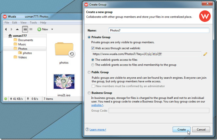This screenshot has height=140, width=217.
Task: Go back in the Wuala window
Action: (x=6, y=29)
